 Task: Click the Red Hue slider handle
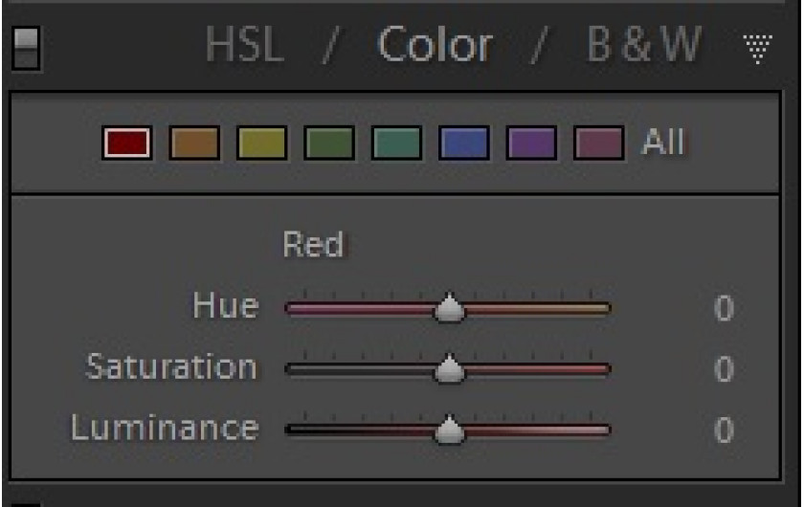coord(449,308)
